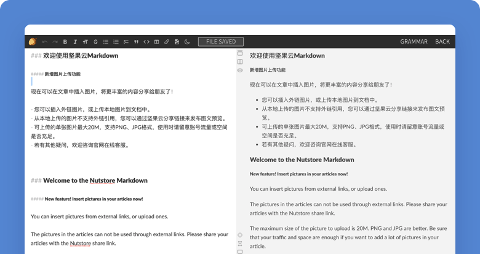Apply heading text size (TT) formatting
The image size is (480, 254).
pyautogui.click(x=86, y=42)
